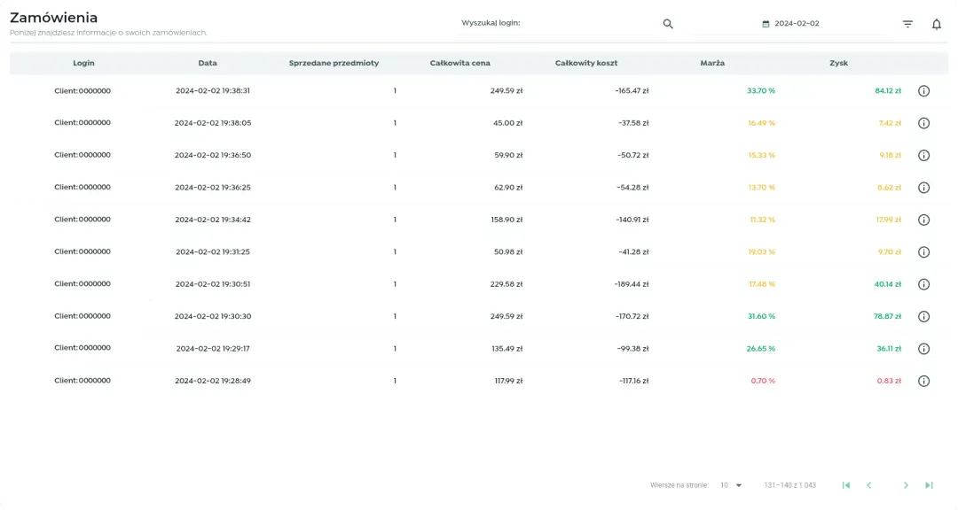The height and width of the screenshot is (510, 958).
Task: Sort by Data column header
Action: (208, 64)
